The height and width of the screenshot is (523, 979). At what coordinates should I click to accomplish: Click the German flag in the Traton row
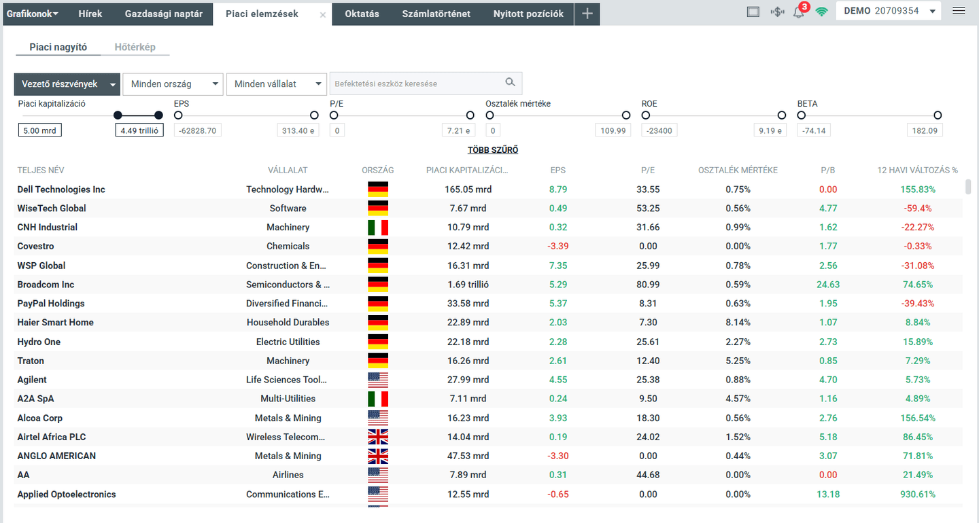coord(378,361)
